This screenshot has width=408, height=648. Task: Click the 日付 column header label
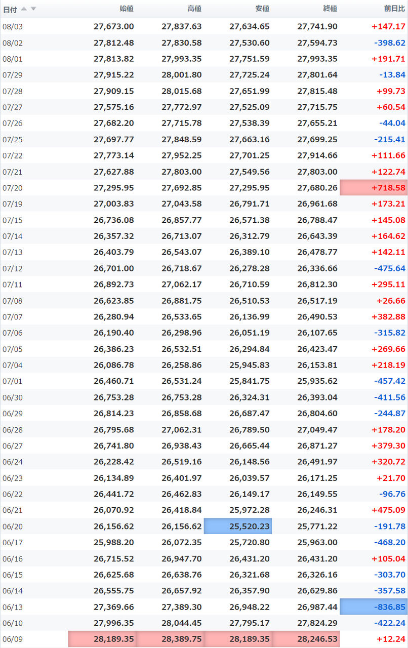tap(10, 9)
